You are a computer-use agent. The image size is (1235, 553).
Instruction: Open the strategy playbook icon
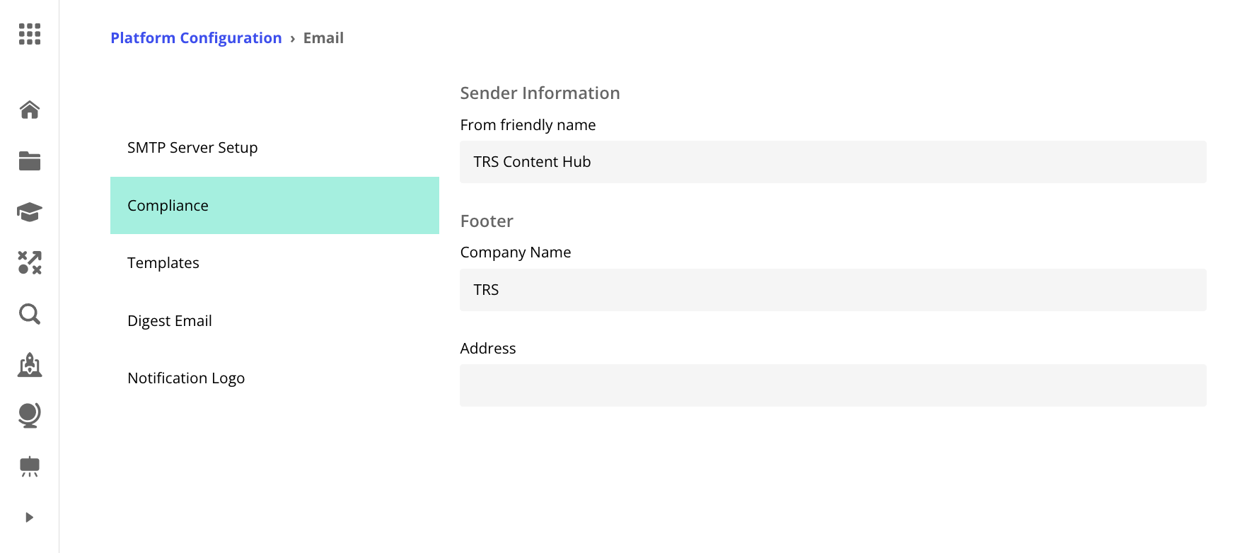pos(30,262)
